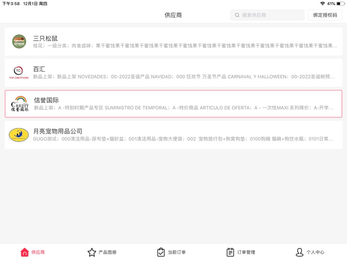Open the 三只松鼠 supplier logo
This screenshot has height=260, width=347.
pos(19,41)
